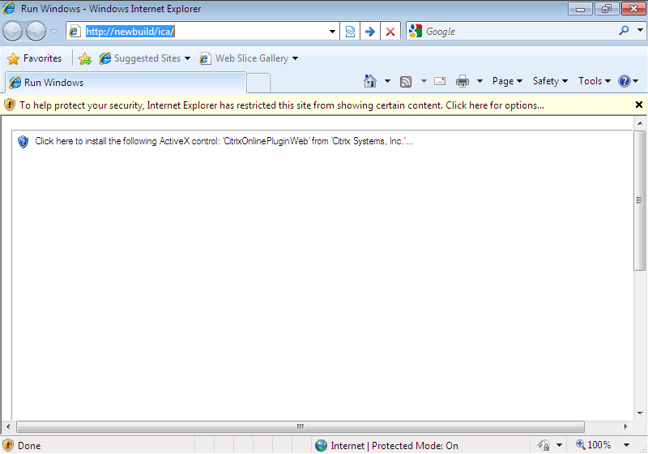Image resolution: width=648 pixels, height=454 pixels.
Task: Click the Add to Favorites Bar icon
Action: [x=85, y=58]
